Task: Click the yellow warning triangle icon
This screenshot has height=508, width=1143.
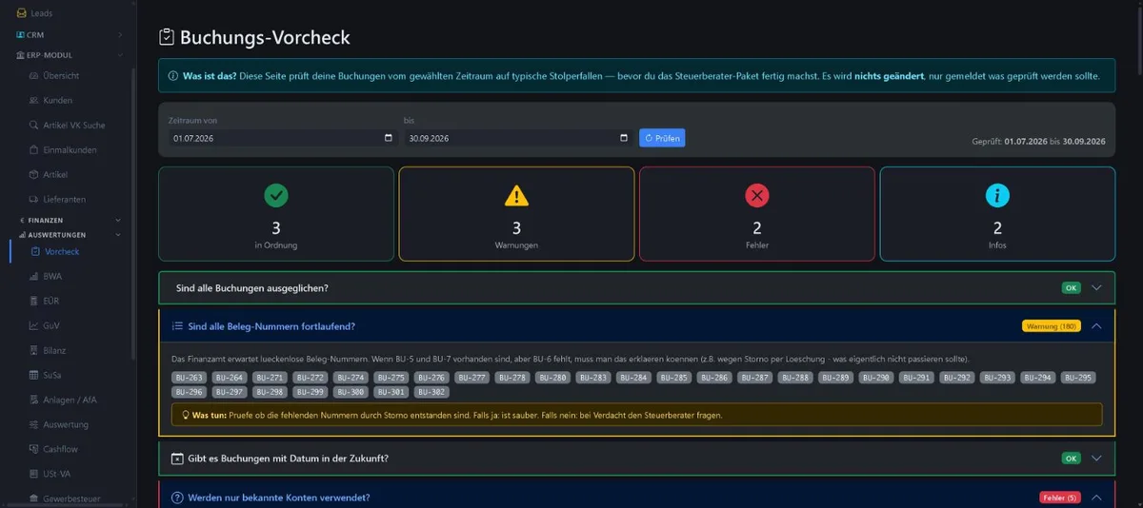Action: [x=515, y=196]
